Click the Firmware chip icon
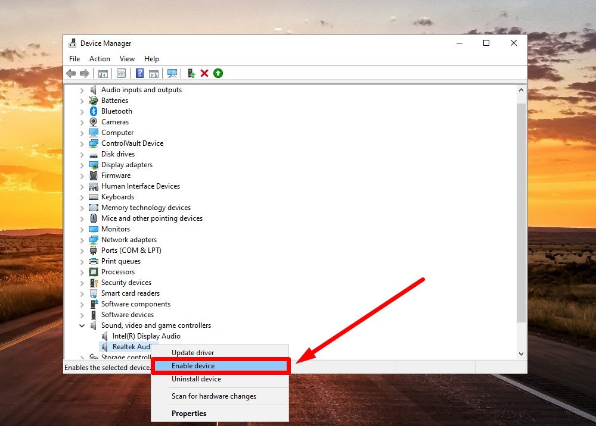This screenshot has height=426, width=596. click(x=94, y=176)
